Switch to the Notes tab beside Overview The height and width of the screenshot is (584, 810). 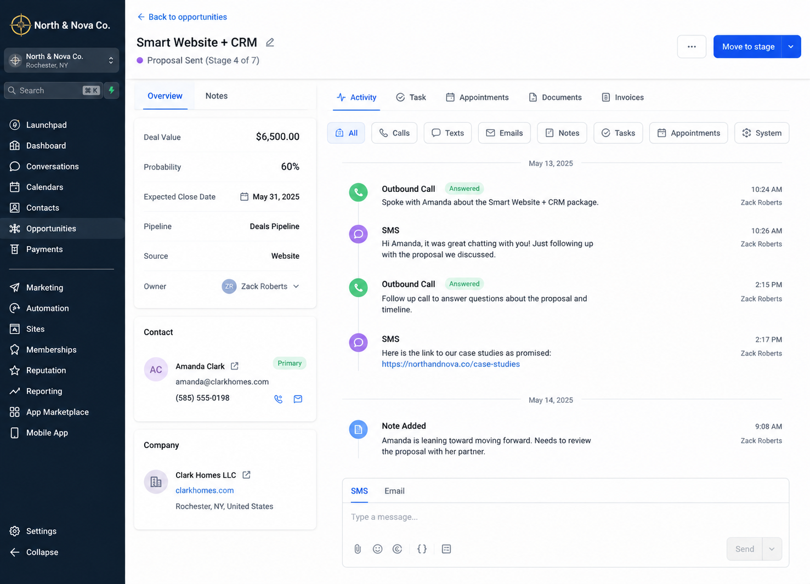click(x=217, y=96)
